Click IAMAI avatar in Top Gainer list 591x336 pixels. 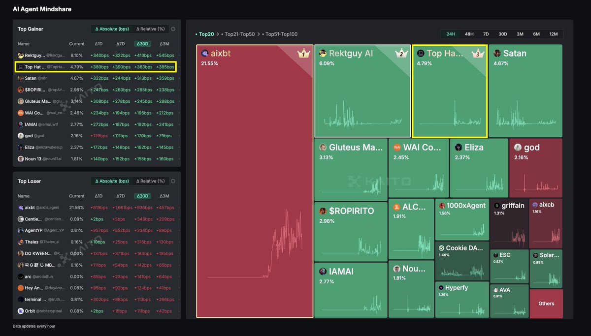(x=21, y=124)
